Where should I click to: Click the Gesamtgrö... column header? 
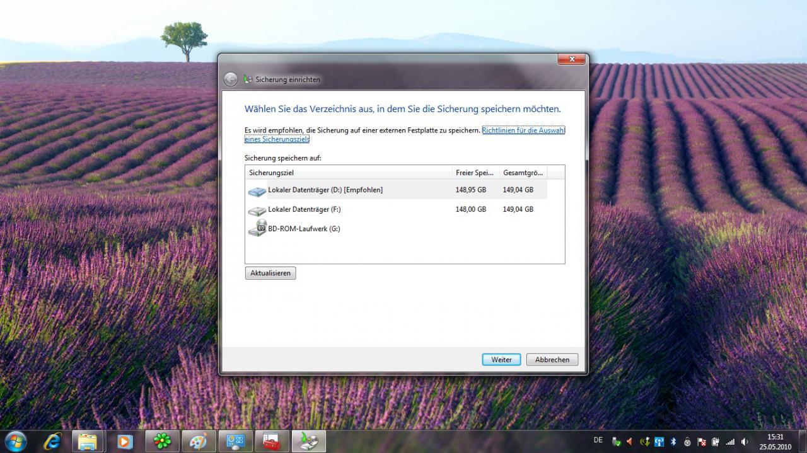(x=523, y=173)
